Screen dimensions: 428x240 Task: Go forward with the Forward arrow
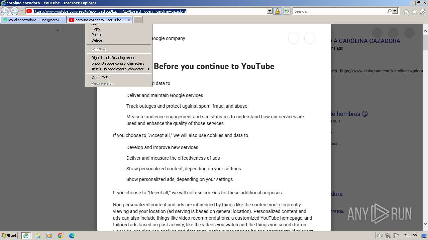click(14, 11)
